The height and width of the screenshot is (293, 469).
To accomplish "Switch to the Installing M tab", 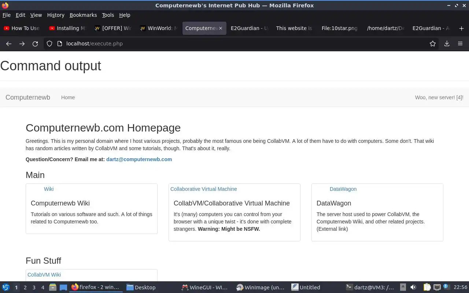I will (67, 28).
